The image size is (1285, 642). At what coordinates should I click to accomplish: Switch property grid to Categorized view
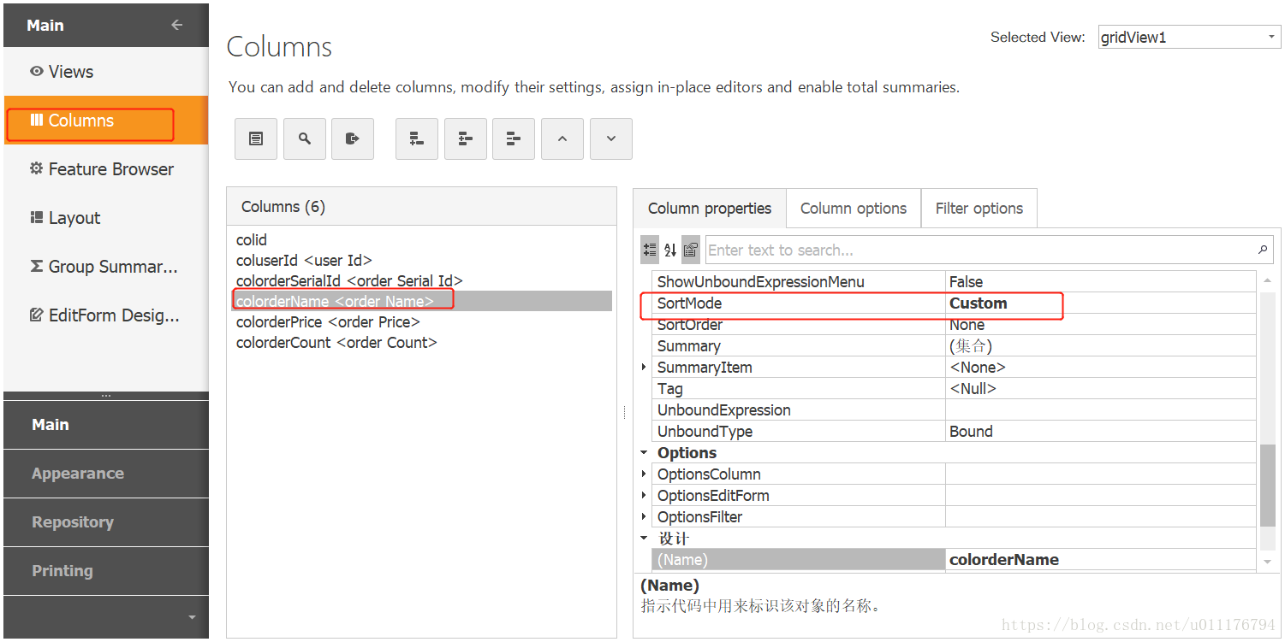coord(650,250)
